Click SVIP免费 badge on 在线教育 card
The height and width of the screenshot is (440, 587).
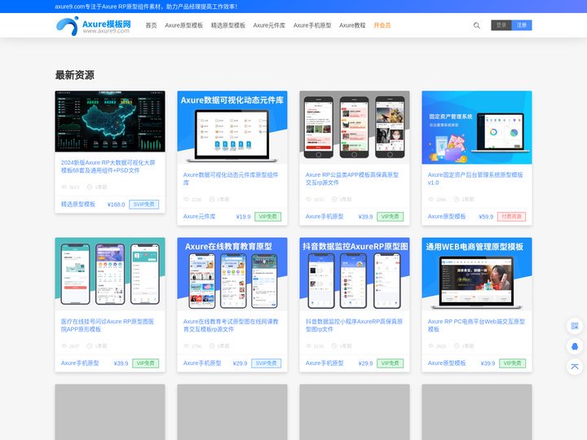click(266, 363)
